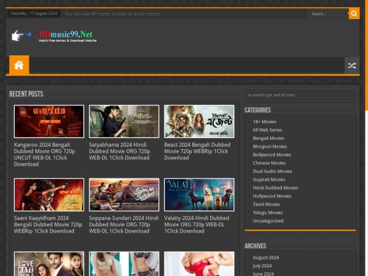Click the WP menu builder notice text
The width and height of the screenshot is (368, 276).
click(x=112, y=14)
